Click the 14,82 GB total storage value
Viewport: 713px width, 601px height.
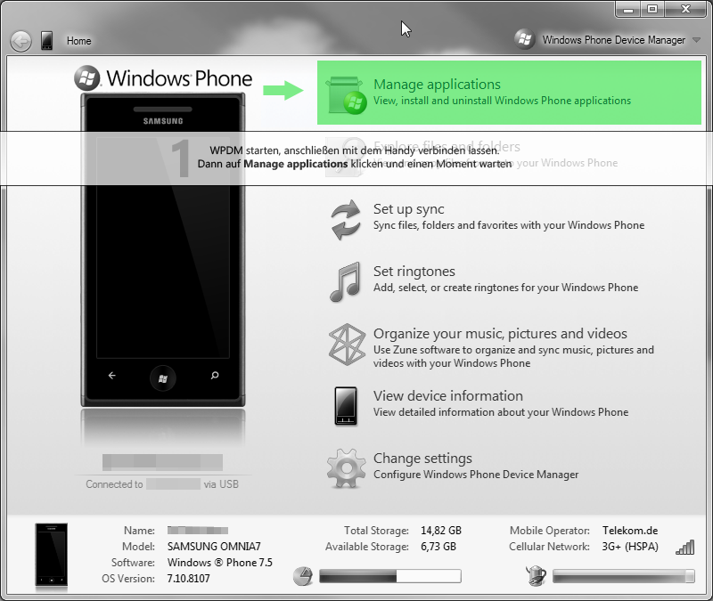441,530
